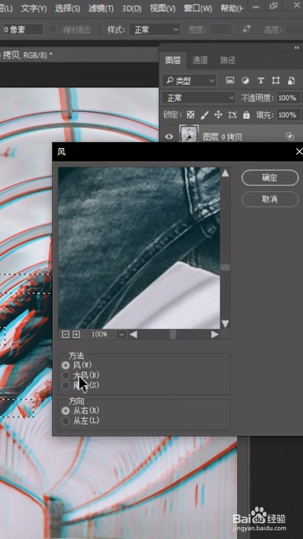The height and width of the screenshot is (539, 303).
Task: Hide 图层 0 拷贝 layer eye icon
Action: point(169,136)
